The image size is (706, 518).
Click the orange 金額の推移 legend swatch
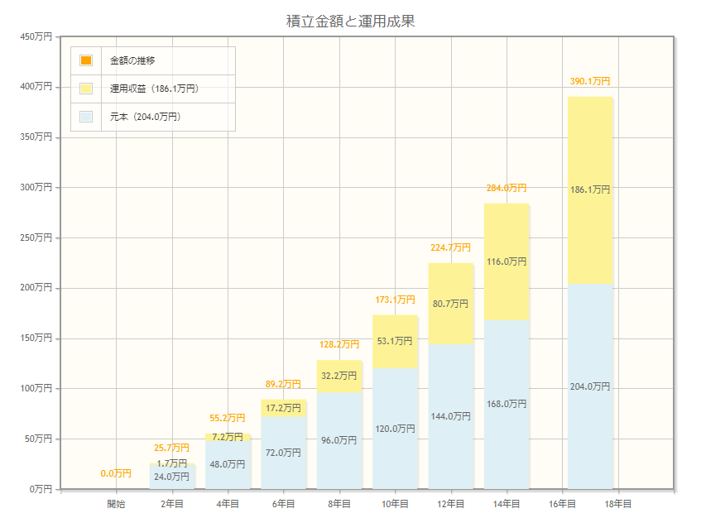coord(86,60)
